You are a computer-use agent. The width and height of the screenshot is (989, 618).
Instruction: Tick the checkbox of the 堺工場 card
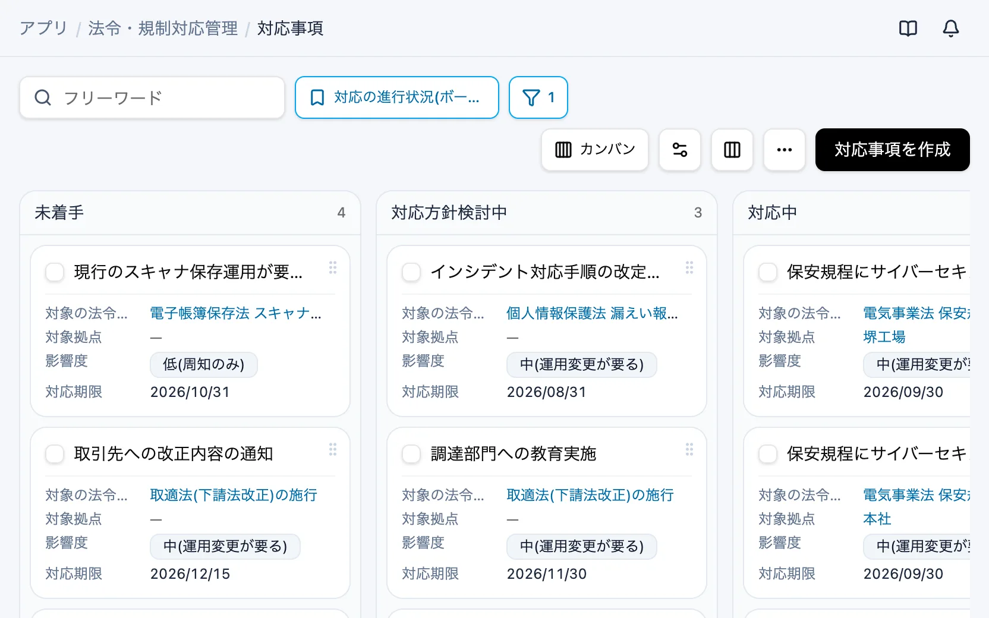(768, 272)
